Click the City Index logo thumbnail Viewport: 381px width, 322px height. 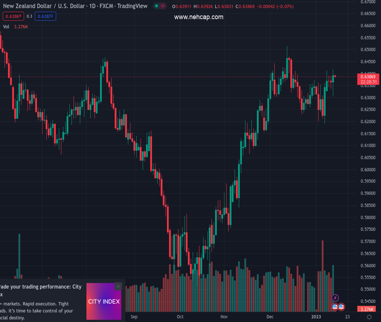coord(104,302)
